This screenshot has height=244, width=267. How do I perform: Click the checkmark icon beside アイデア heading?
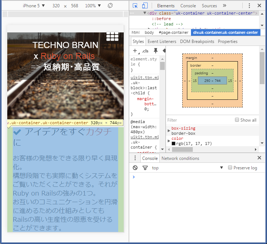(17, 132)
